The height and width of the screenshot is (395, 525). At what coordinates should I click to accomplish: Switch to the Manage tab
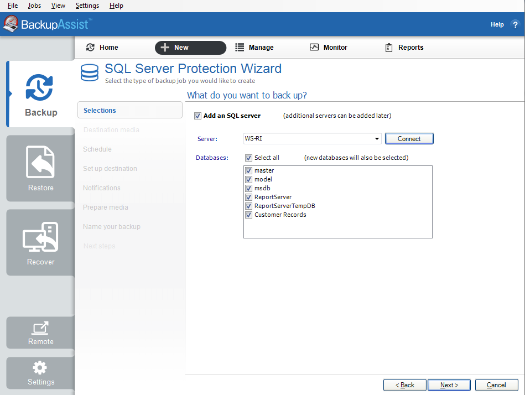[254, 48]
